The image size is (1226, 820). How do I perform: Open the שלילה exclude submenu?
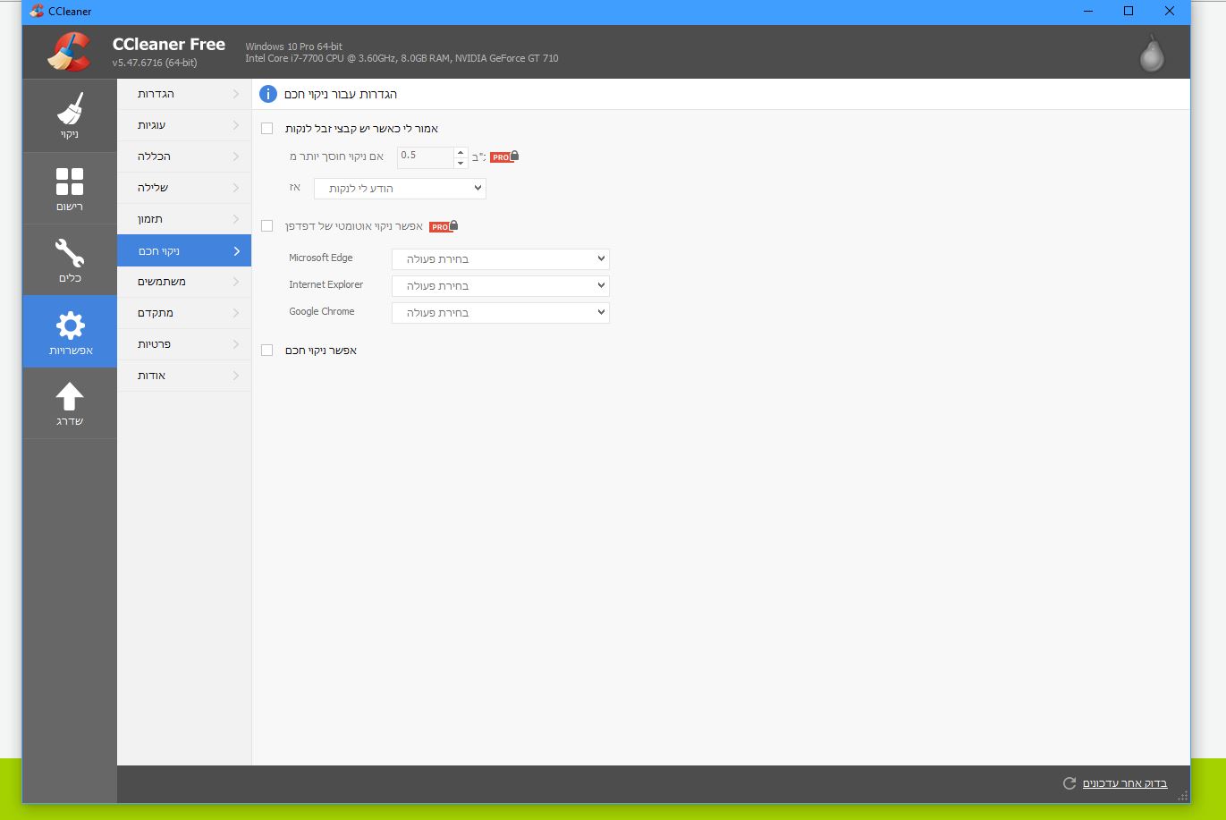click(184, 188)
